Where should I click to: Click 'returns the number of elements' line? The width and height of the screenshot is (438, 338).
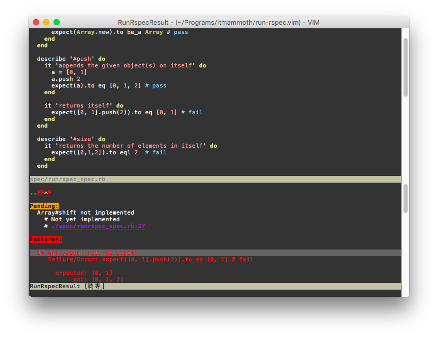(130, 146)
